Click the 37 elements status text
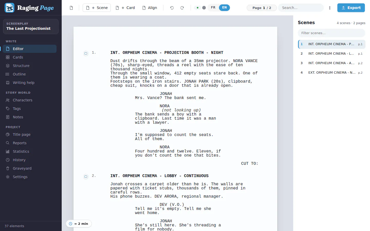 (14, 226)
